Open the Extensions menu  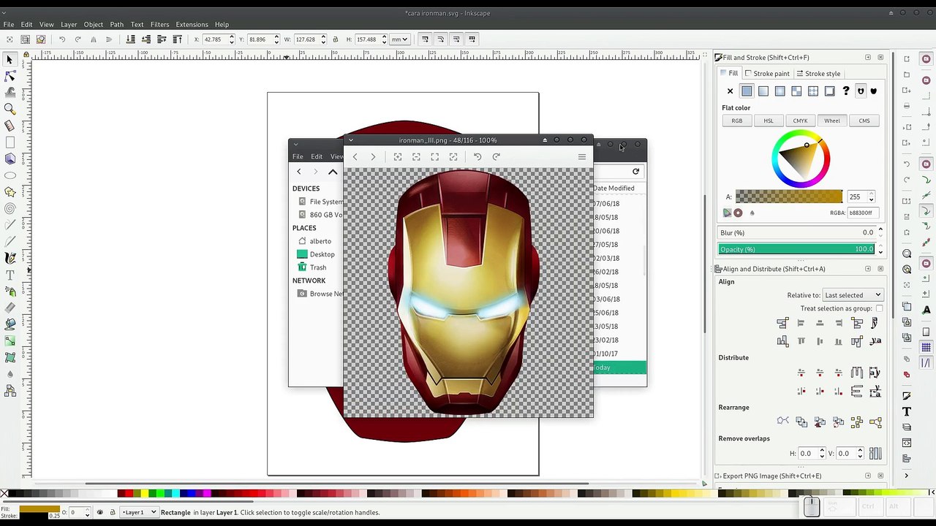192,24
